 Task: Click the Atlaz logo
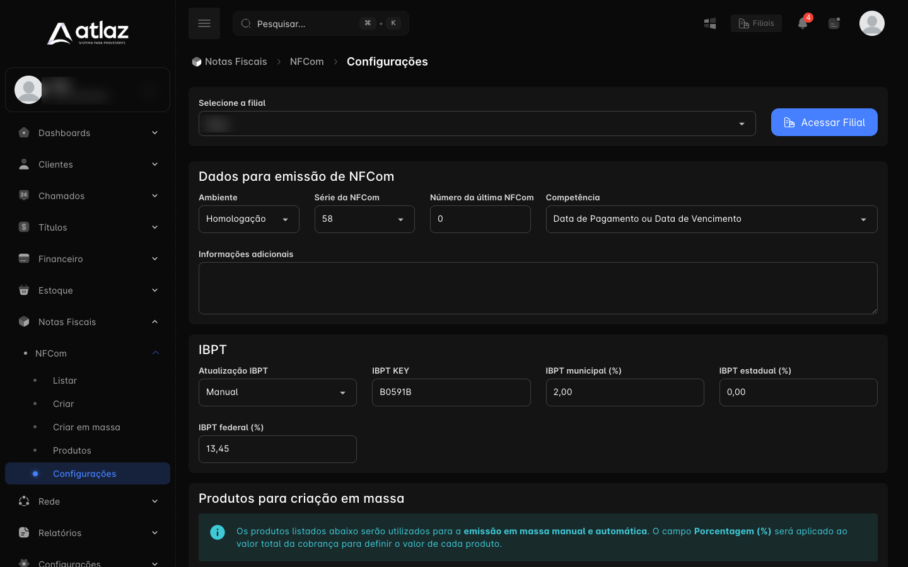click(x=88, y=33)
